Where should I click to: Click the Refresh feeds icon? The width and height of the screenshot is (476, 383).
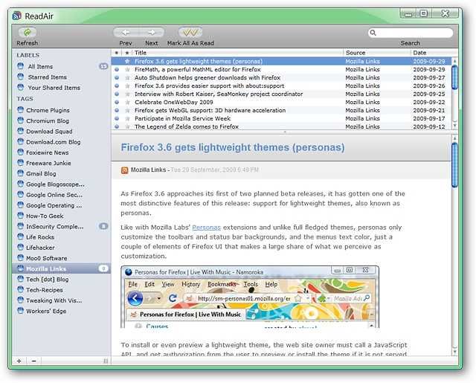(27, 32)
